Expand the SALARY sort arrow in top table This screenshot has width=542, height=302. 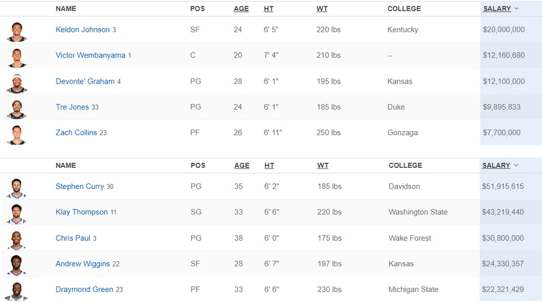coord(517,8)
